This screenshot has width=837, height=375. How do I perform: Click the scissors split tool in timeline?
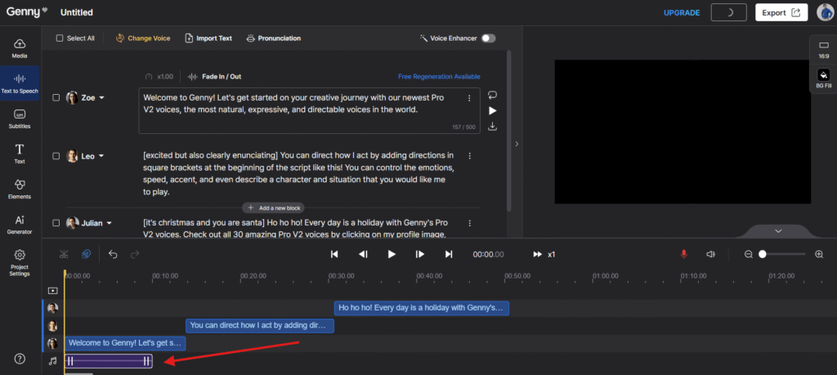point(64,254)
